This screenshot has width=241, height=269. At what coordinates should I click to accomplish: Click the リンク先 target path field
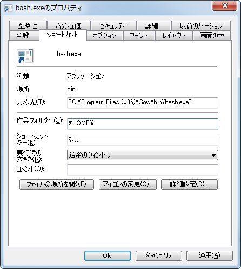143,103
